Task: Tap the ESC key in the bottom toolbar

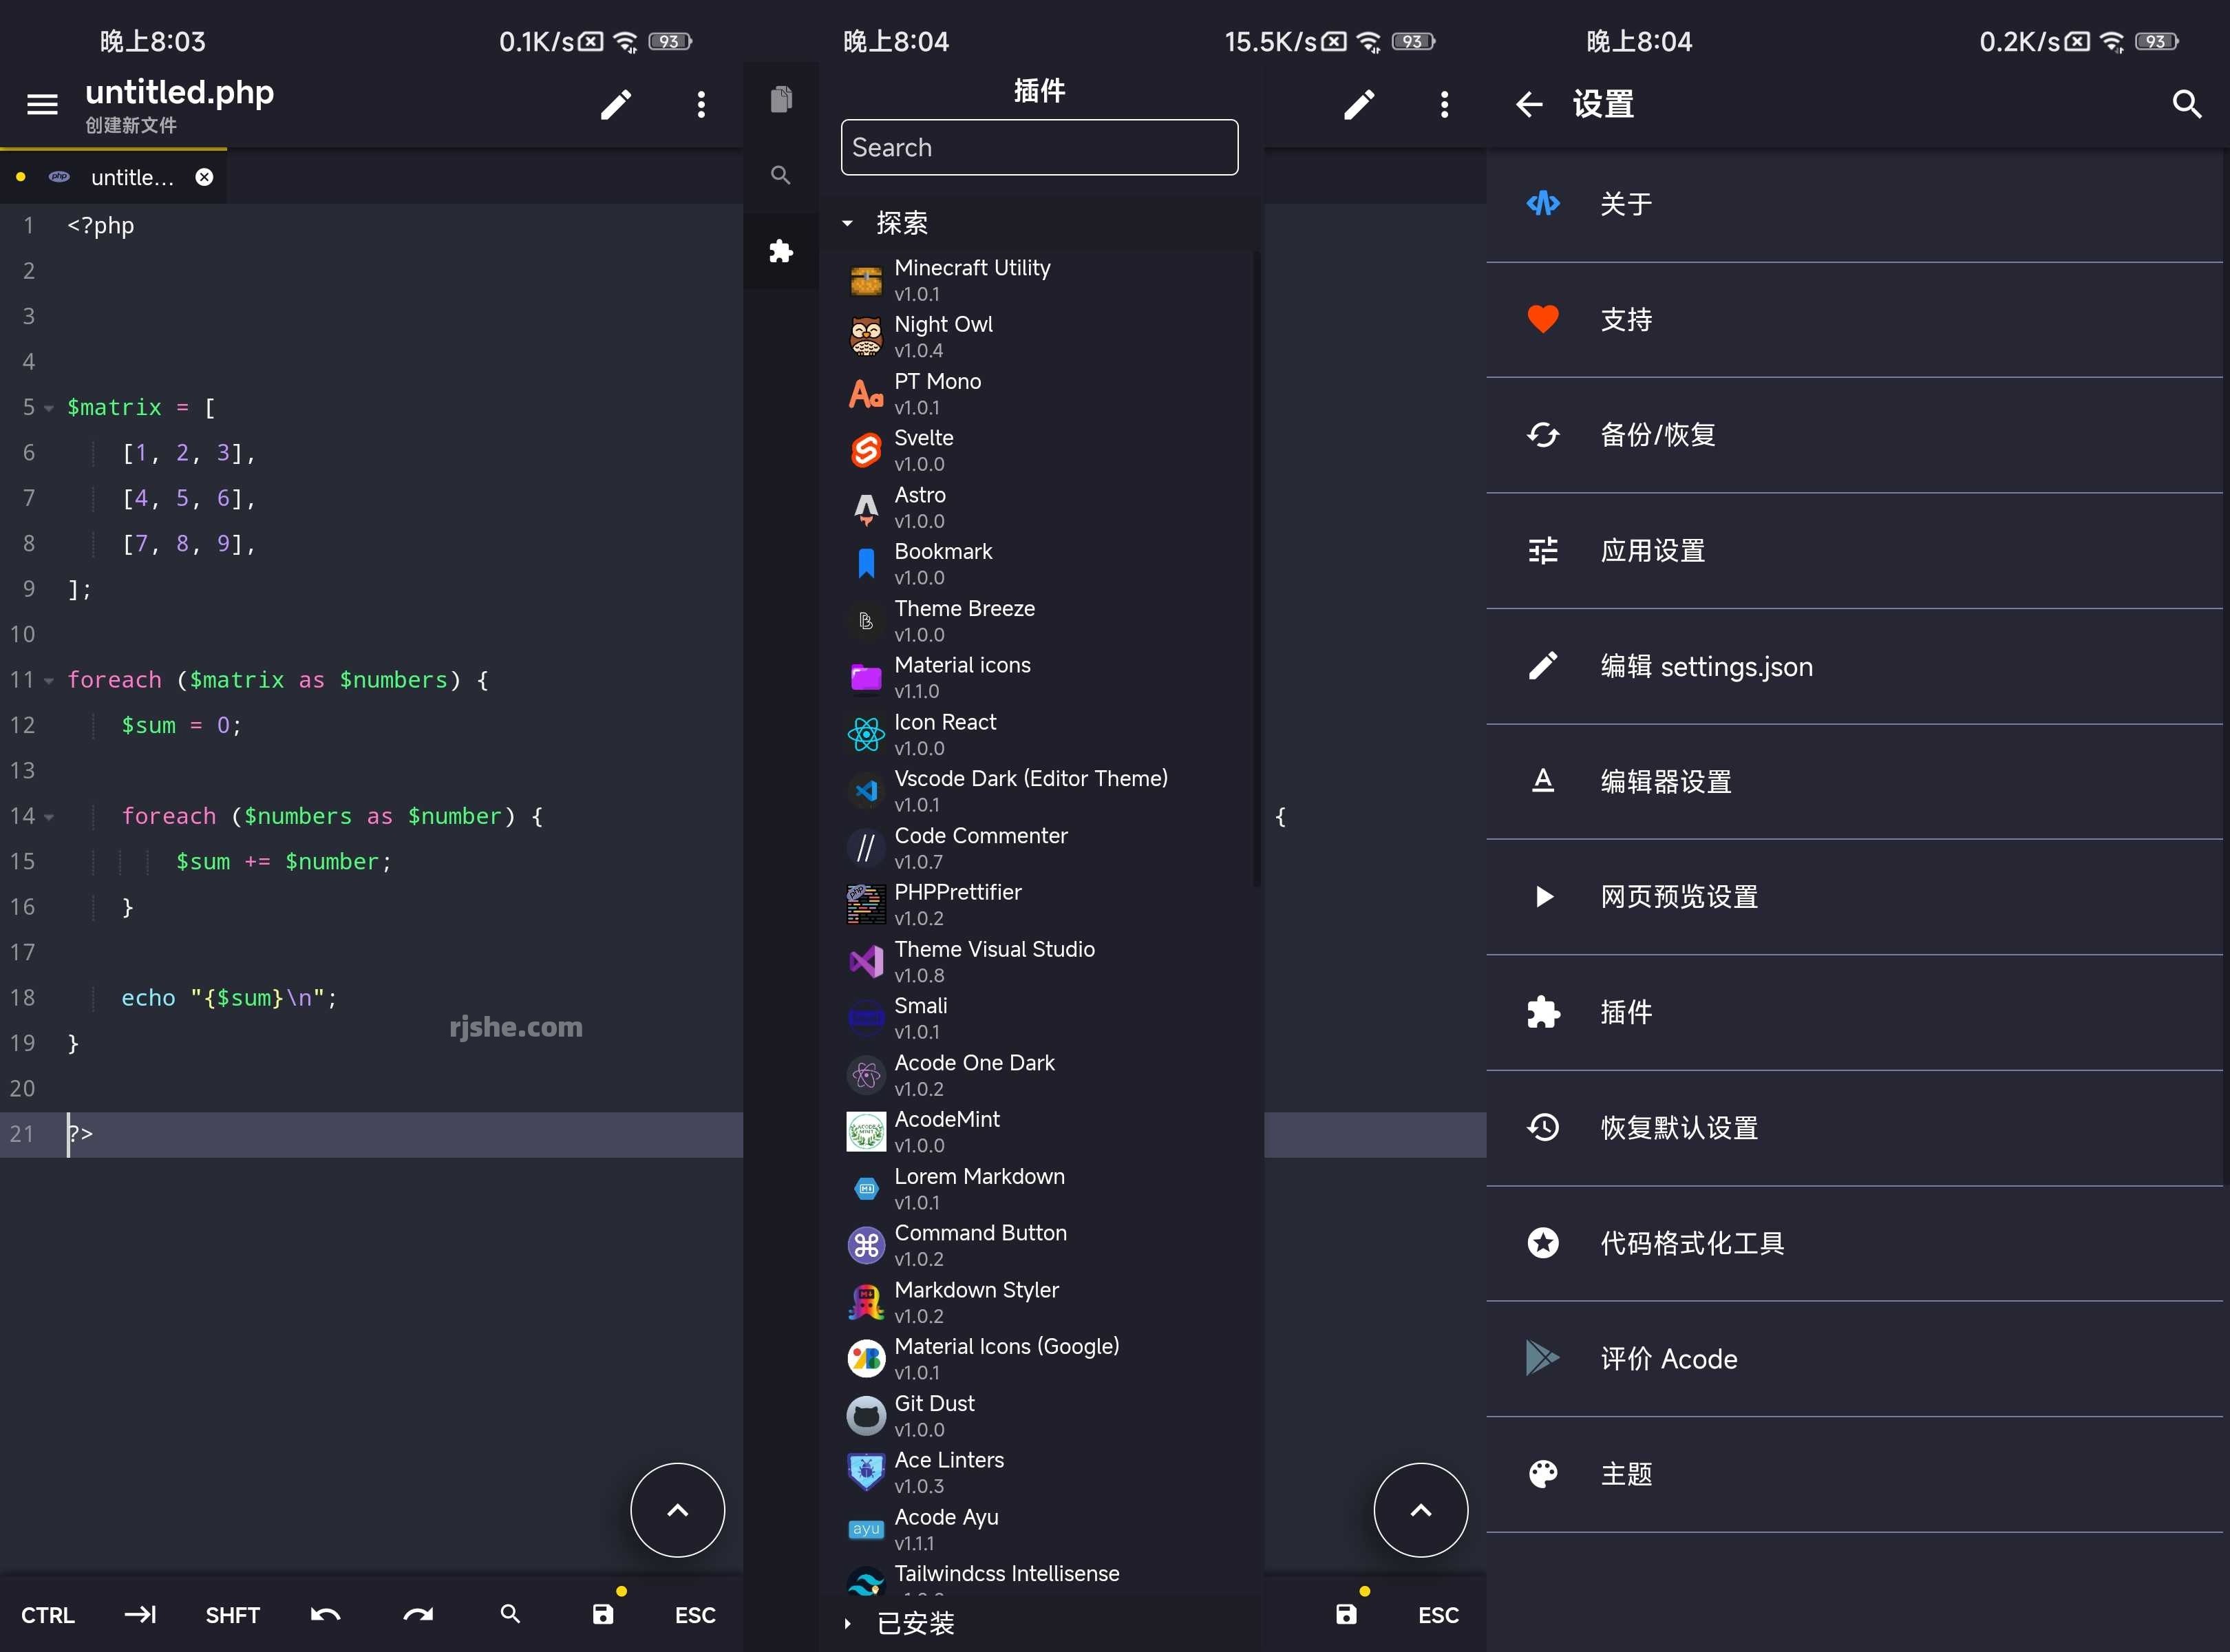Action: [x=694, y=1614]
